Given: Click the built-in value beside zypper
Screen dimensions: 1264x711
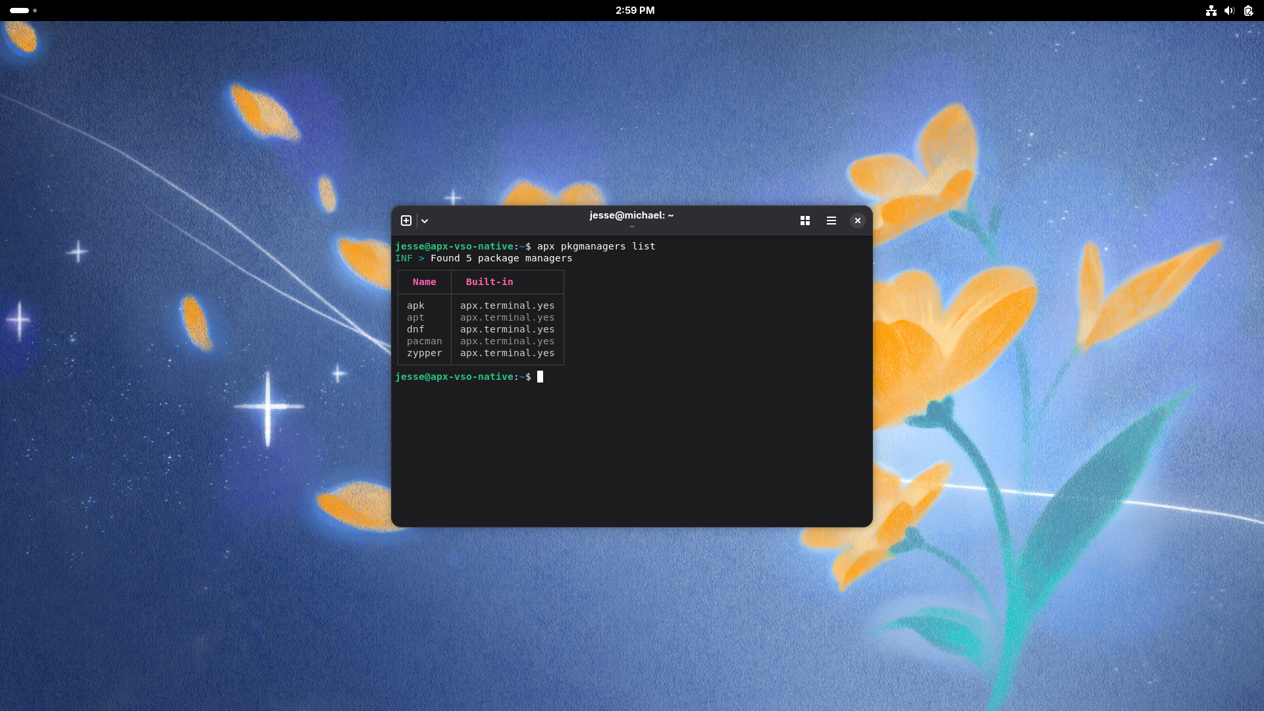Looking at the screenshot, I should point(507,353).
